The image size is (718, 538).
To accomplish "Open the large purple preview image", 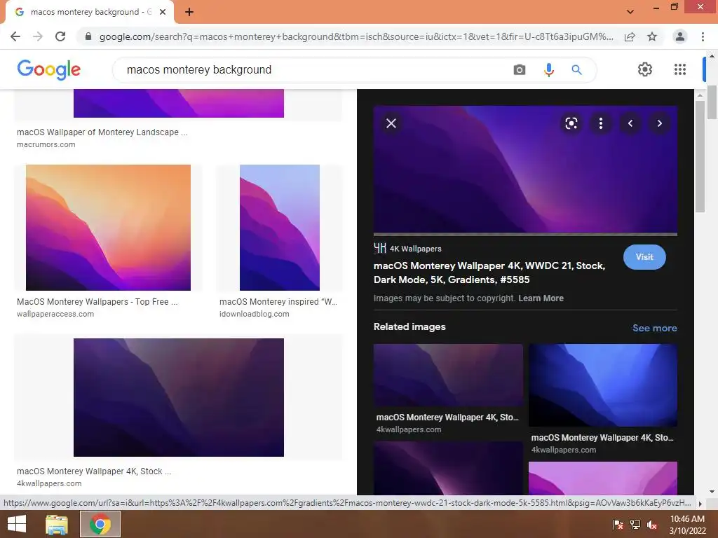I will coord(525,170).
